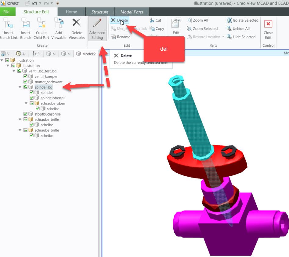Click the ventil_bg_test_bg part cube icon
The height and width of the screenshot is (257, 289).
click(x=25, y=71)
